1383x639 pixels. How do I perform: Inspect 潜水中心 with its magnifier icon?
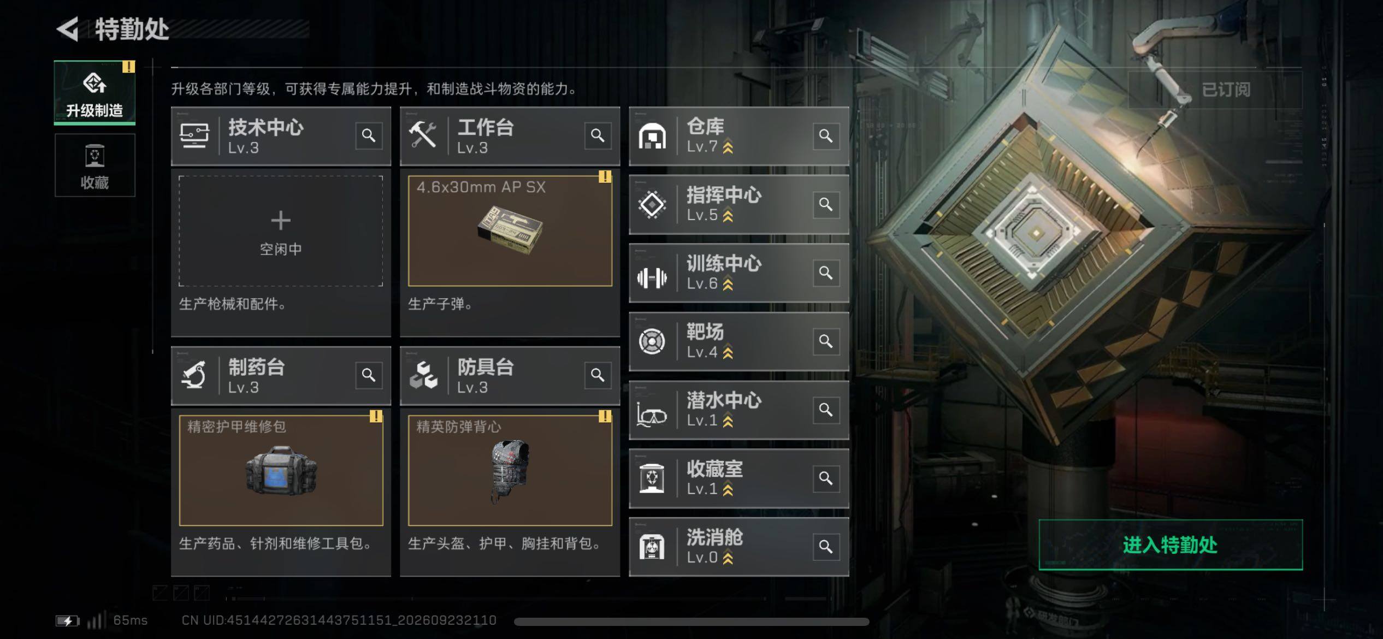point(826,410)
